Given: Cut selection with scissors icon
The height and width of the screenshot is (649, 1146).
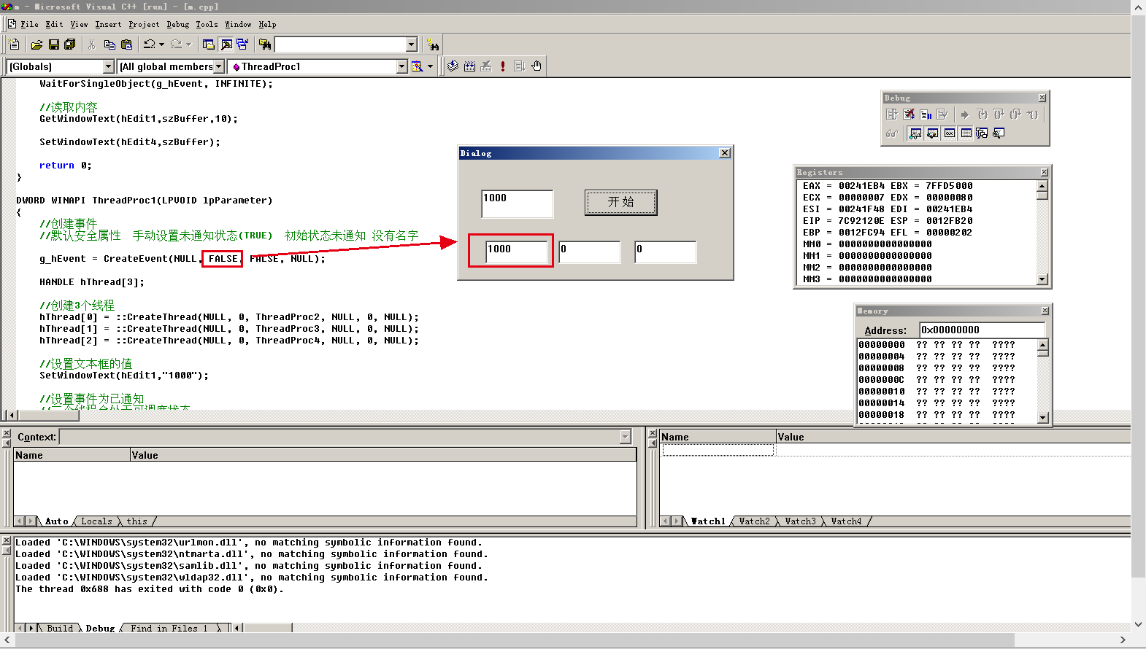Looking at the screenshot, I should [x=92, y=44].
